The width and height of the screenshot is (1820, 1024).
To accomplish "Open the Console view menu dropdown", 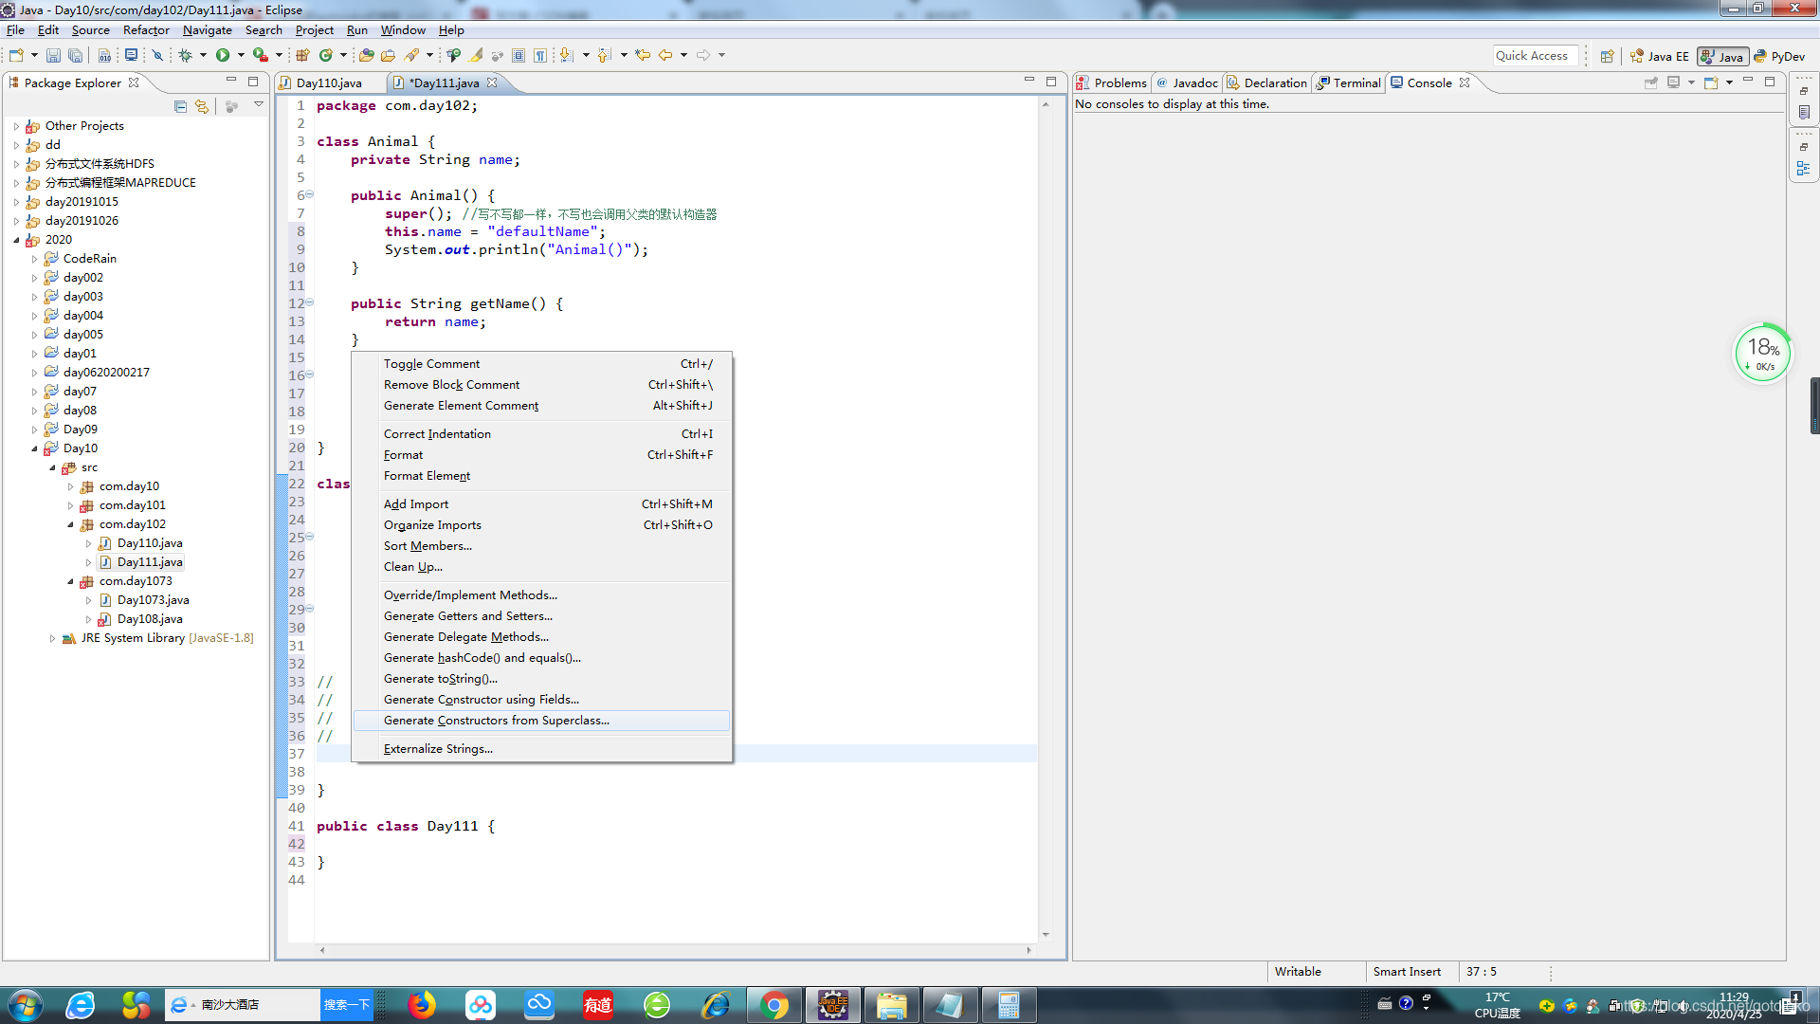I will tap(1730, 82).
